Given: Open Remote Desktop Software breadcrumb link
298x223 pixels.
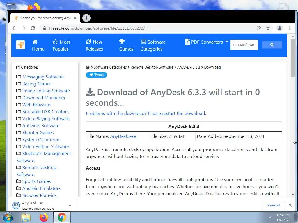Looking at the screenshot, I should (x=152, y=67).
